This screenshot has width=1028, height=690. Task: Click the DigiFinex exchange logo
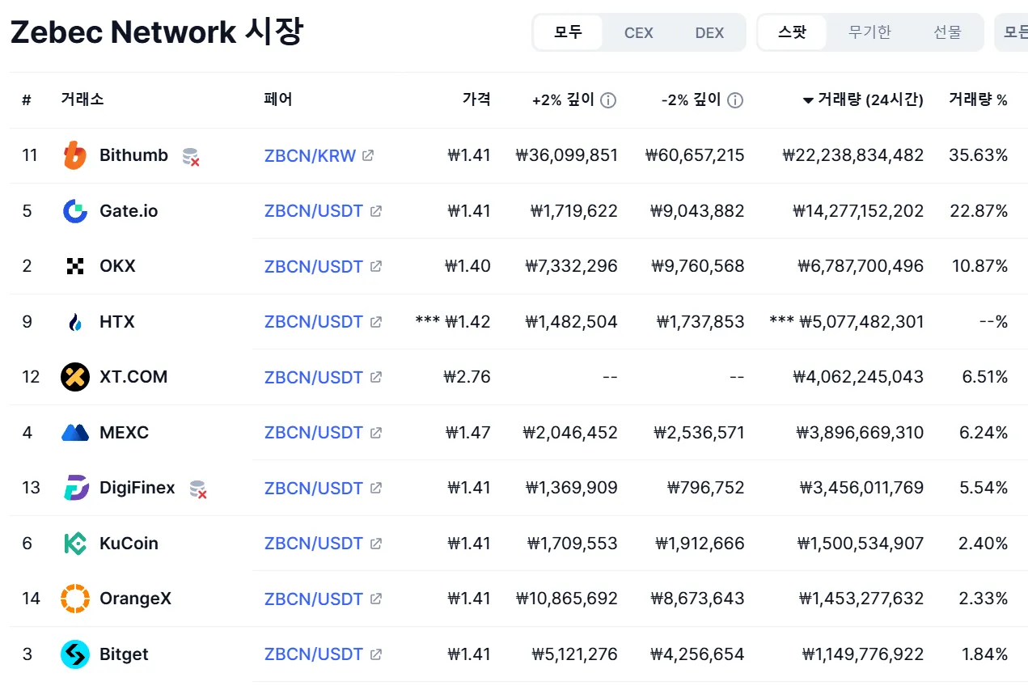pos(75,488)
